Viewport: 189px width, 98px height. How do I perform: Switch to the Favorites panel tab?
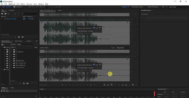tap(12, 10)
